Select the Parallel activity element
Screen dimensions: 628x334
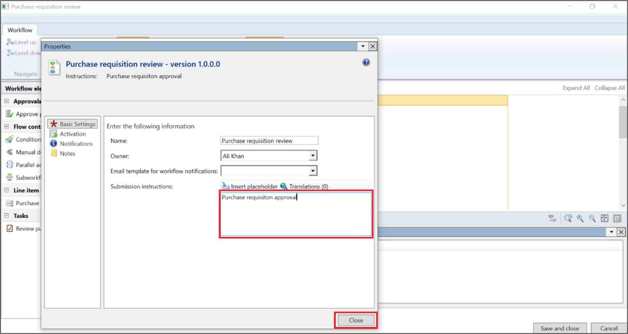pyautogui.click(x=25, y=165)
